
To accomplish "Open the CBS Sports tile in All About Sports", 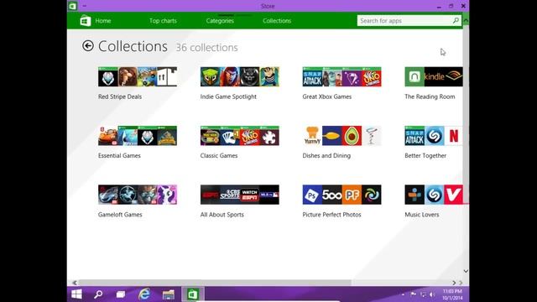I will click(230, 195).
